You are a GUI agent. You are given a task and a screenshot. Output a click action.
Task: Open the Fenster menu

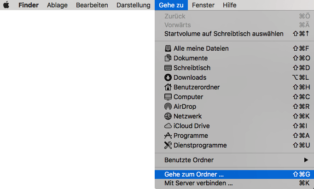click(x=203, y=5)
